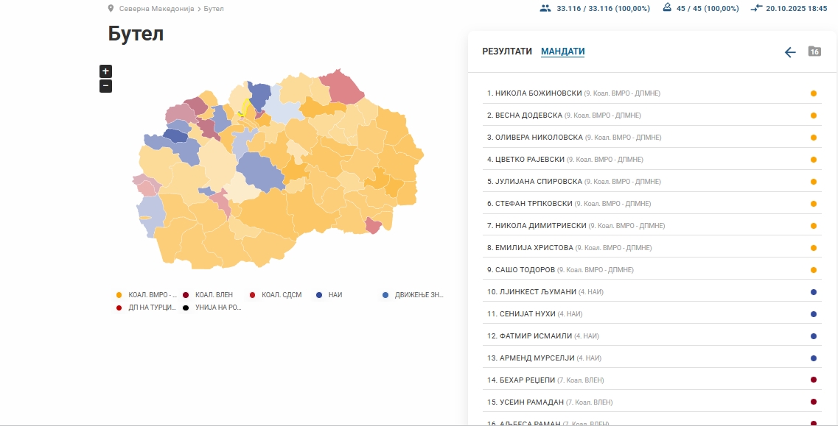
Task: Toggle КОАЛ. ВЛЕН legend entry
Action: (x=209, y=295)
